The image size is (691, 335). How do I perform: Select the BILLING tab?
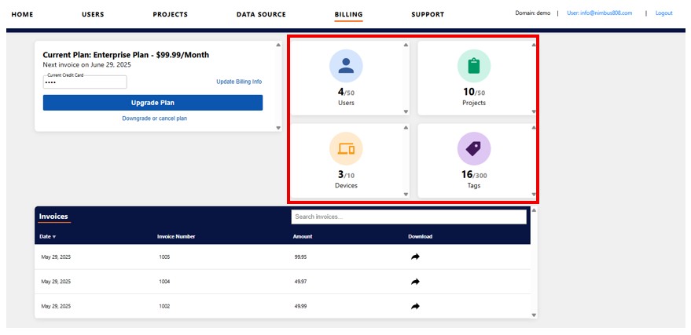(x=348, y=14)
